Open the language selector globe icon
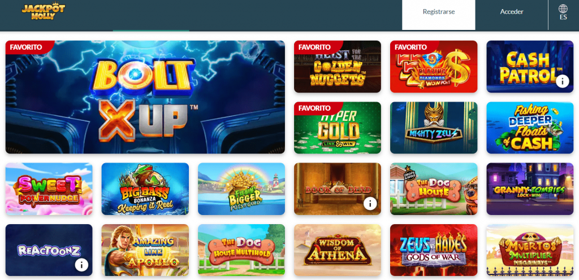This screenshot has width=579, height=280. coord(563,9)
